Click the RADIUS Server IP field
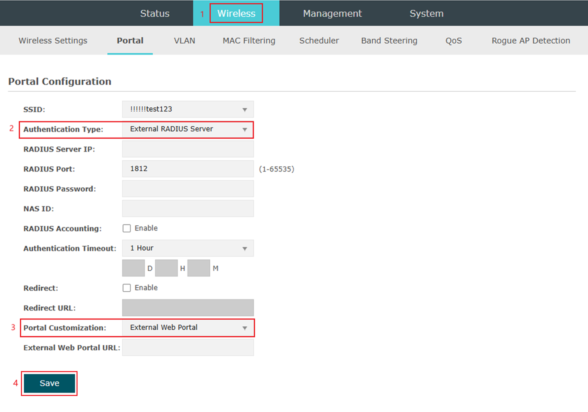The image size is (588, 412). coord(188,149)
